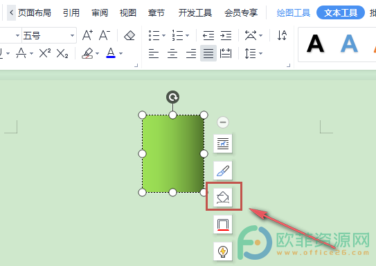376x266 pixels.
Task: Choose the black A text style preset
Action: point(315,44)
